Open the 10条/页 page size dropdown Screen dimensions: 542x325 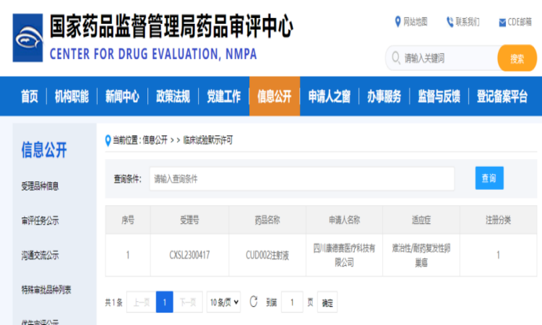click(x=224, y=302)
